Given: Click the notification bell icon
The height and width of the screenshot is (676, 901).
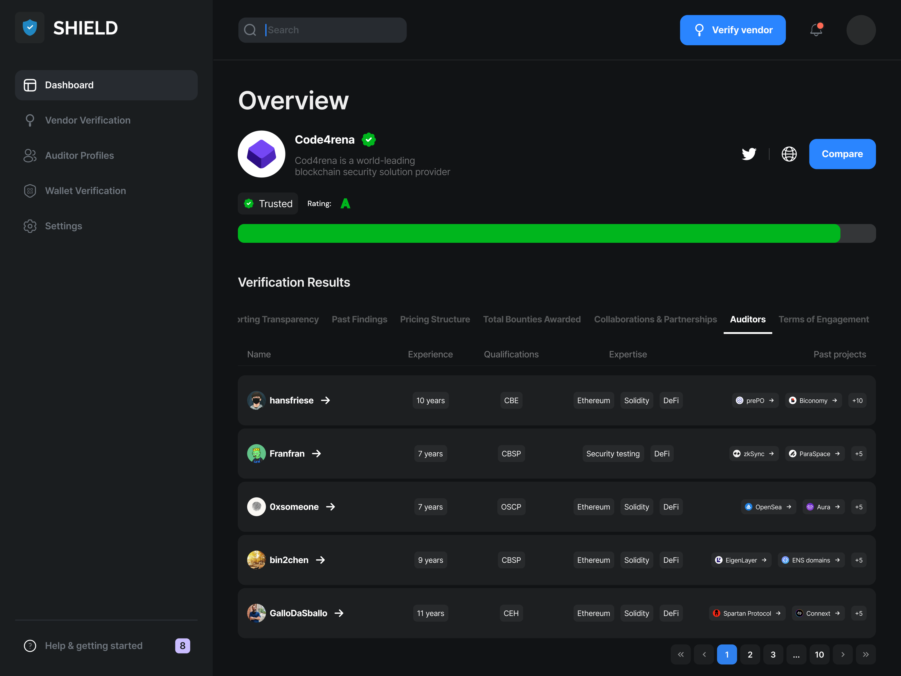Looking at the screenshot, I should click(x=816, y=30).
